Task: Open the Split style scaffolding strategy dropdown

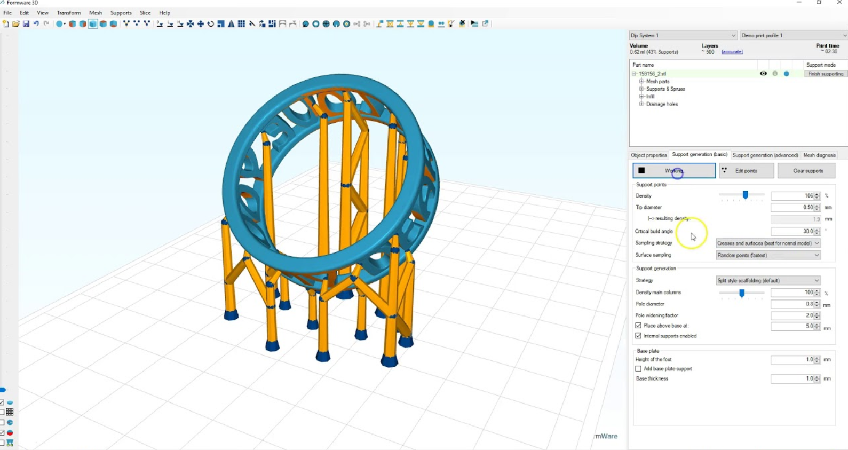Action: point(767,281)
